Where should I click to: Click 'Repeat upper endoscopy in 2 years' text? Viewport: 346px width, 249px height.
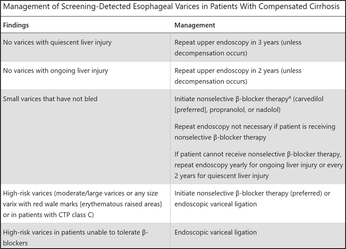tap(226, 71)
